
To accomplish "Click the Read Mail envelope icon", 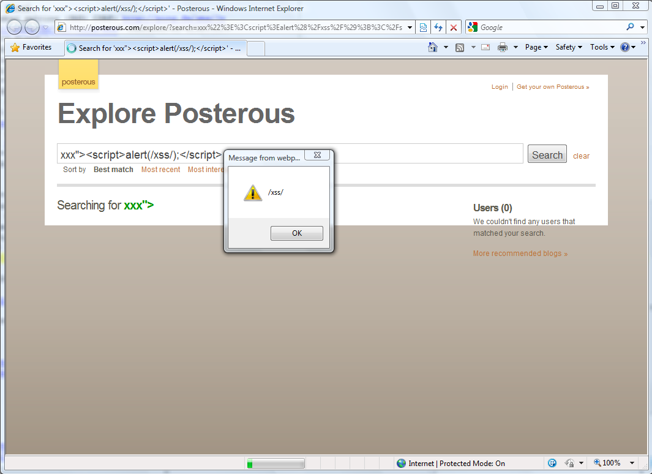I will pyautogui.click(x=485, y=47).
